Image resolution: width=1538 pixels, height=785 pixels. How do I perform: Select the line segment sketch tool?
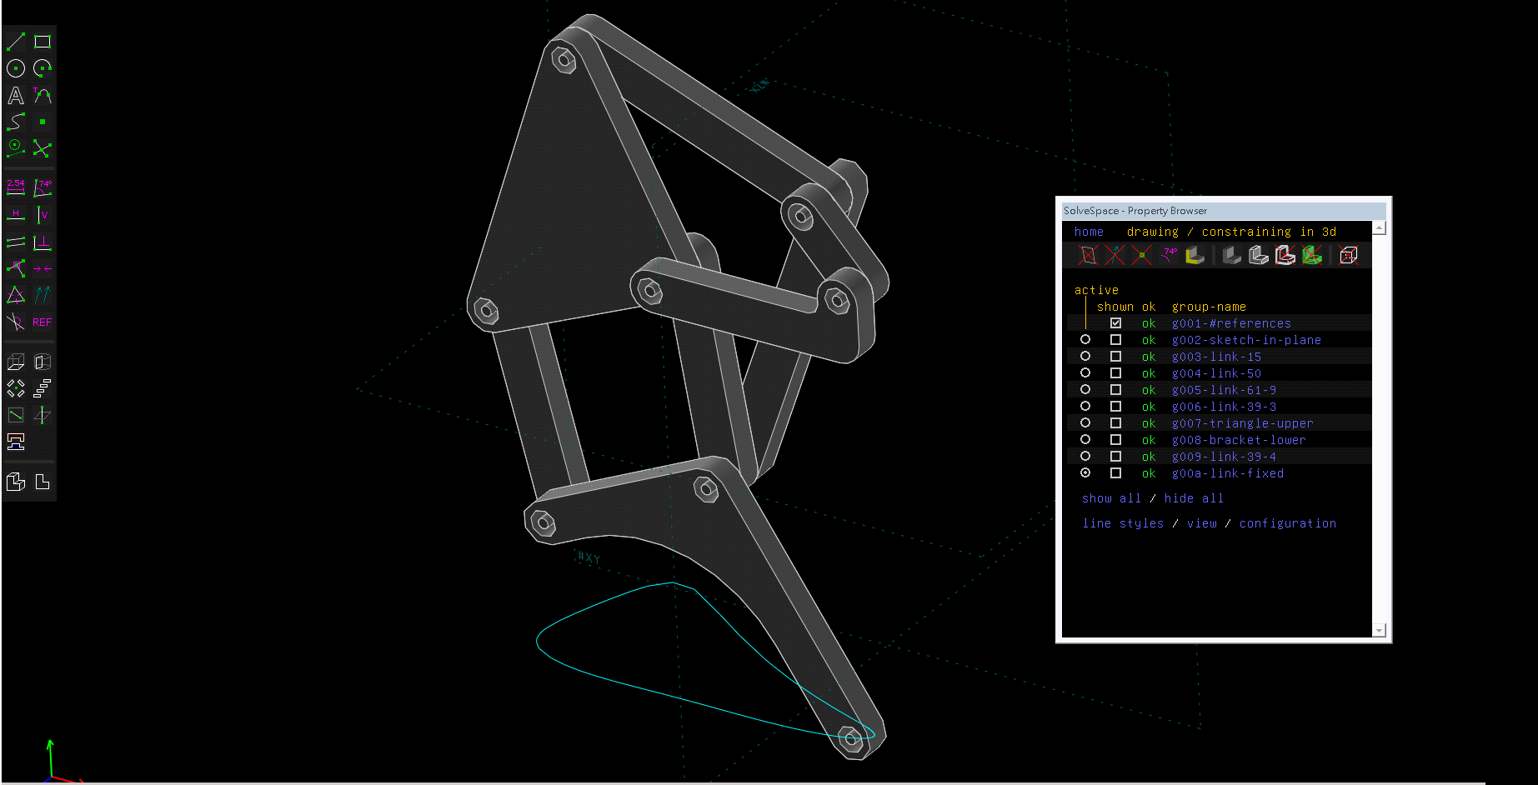[16, 41]
